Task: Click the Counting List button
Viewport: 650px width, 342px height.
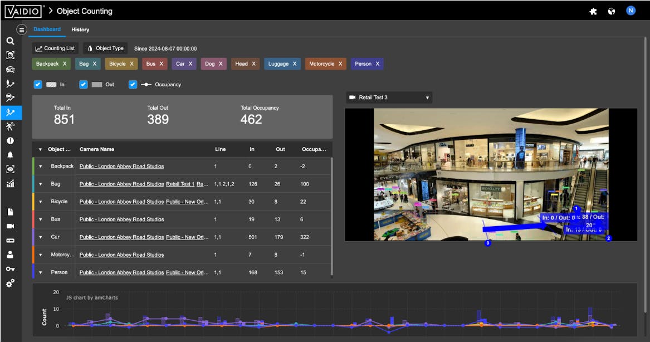Action: click(x=55, y=48)
